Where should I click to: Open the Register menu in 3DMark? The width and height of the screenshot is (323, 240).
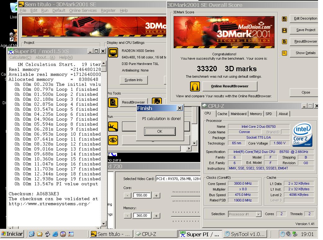click(108, 11)
